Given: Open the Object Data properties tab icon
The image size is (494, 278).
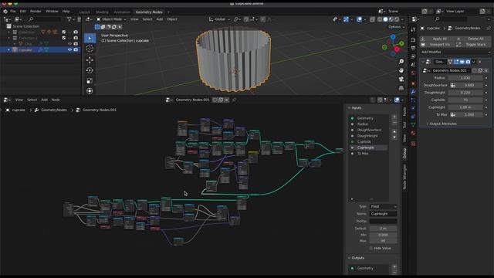Looking at the screenshot, I should (x=413, y=124).
